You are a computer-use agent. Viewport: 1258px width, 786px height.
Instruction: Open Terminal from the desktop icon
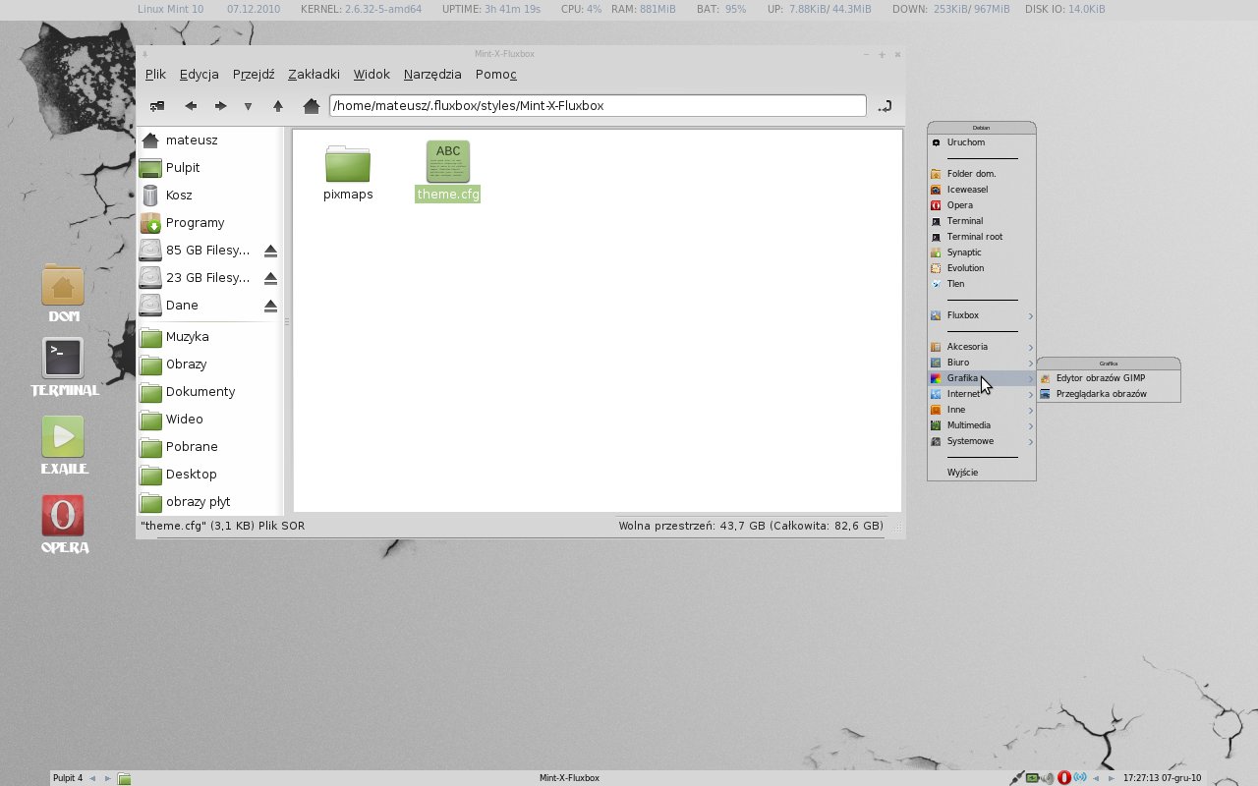(63, 356)
